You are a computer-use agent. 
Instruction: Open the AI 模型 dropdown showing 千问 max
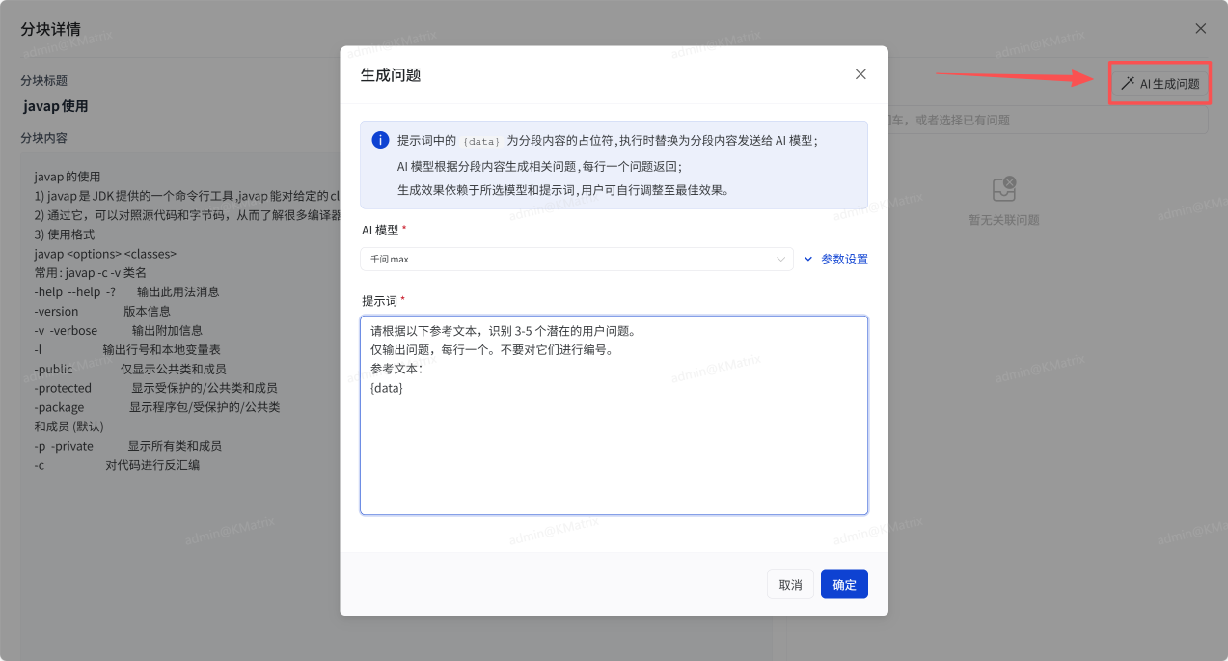569,259
